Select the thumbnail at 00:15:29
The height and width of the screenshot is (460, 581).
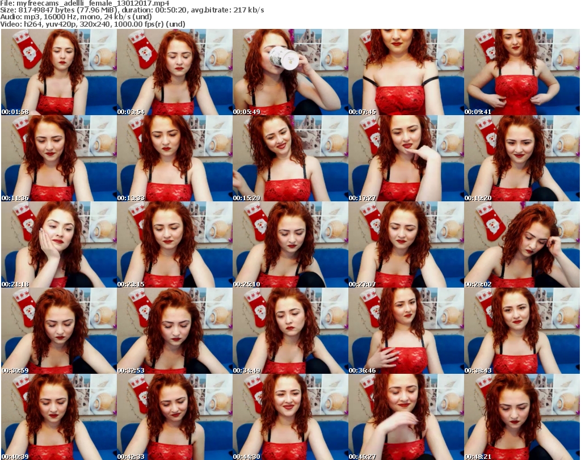290,158
